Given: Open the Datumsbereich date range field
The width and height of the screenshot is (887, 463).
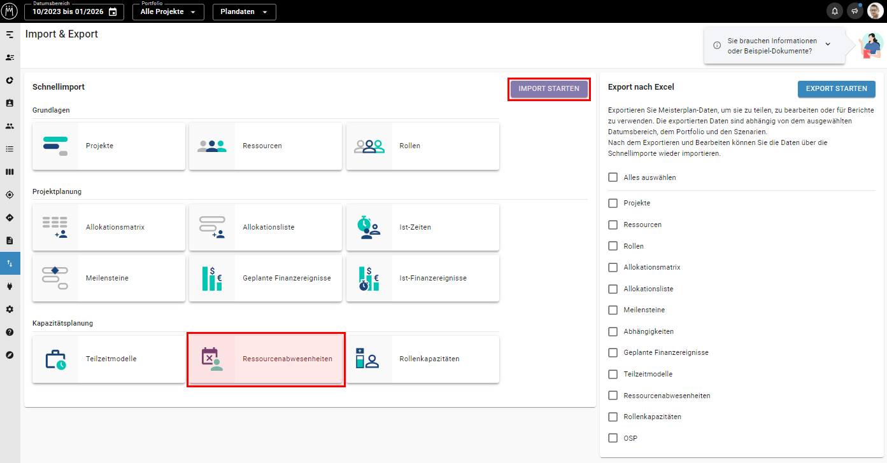Looking at the screenshot, I should [75, 12].
